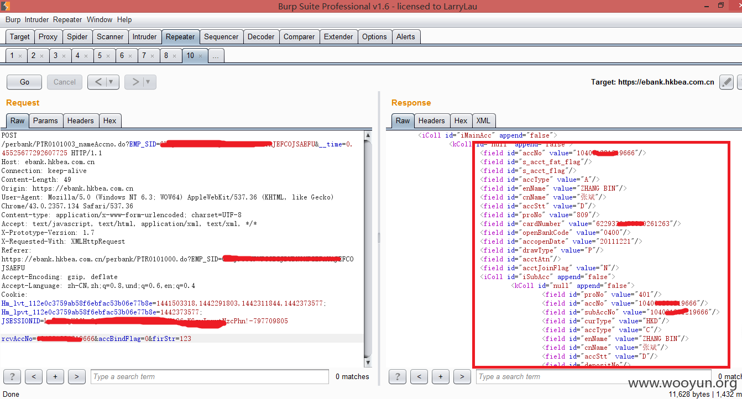
Task: Click the Cancel button
Action: 65,82
